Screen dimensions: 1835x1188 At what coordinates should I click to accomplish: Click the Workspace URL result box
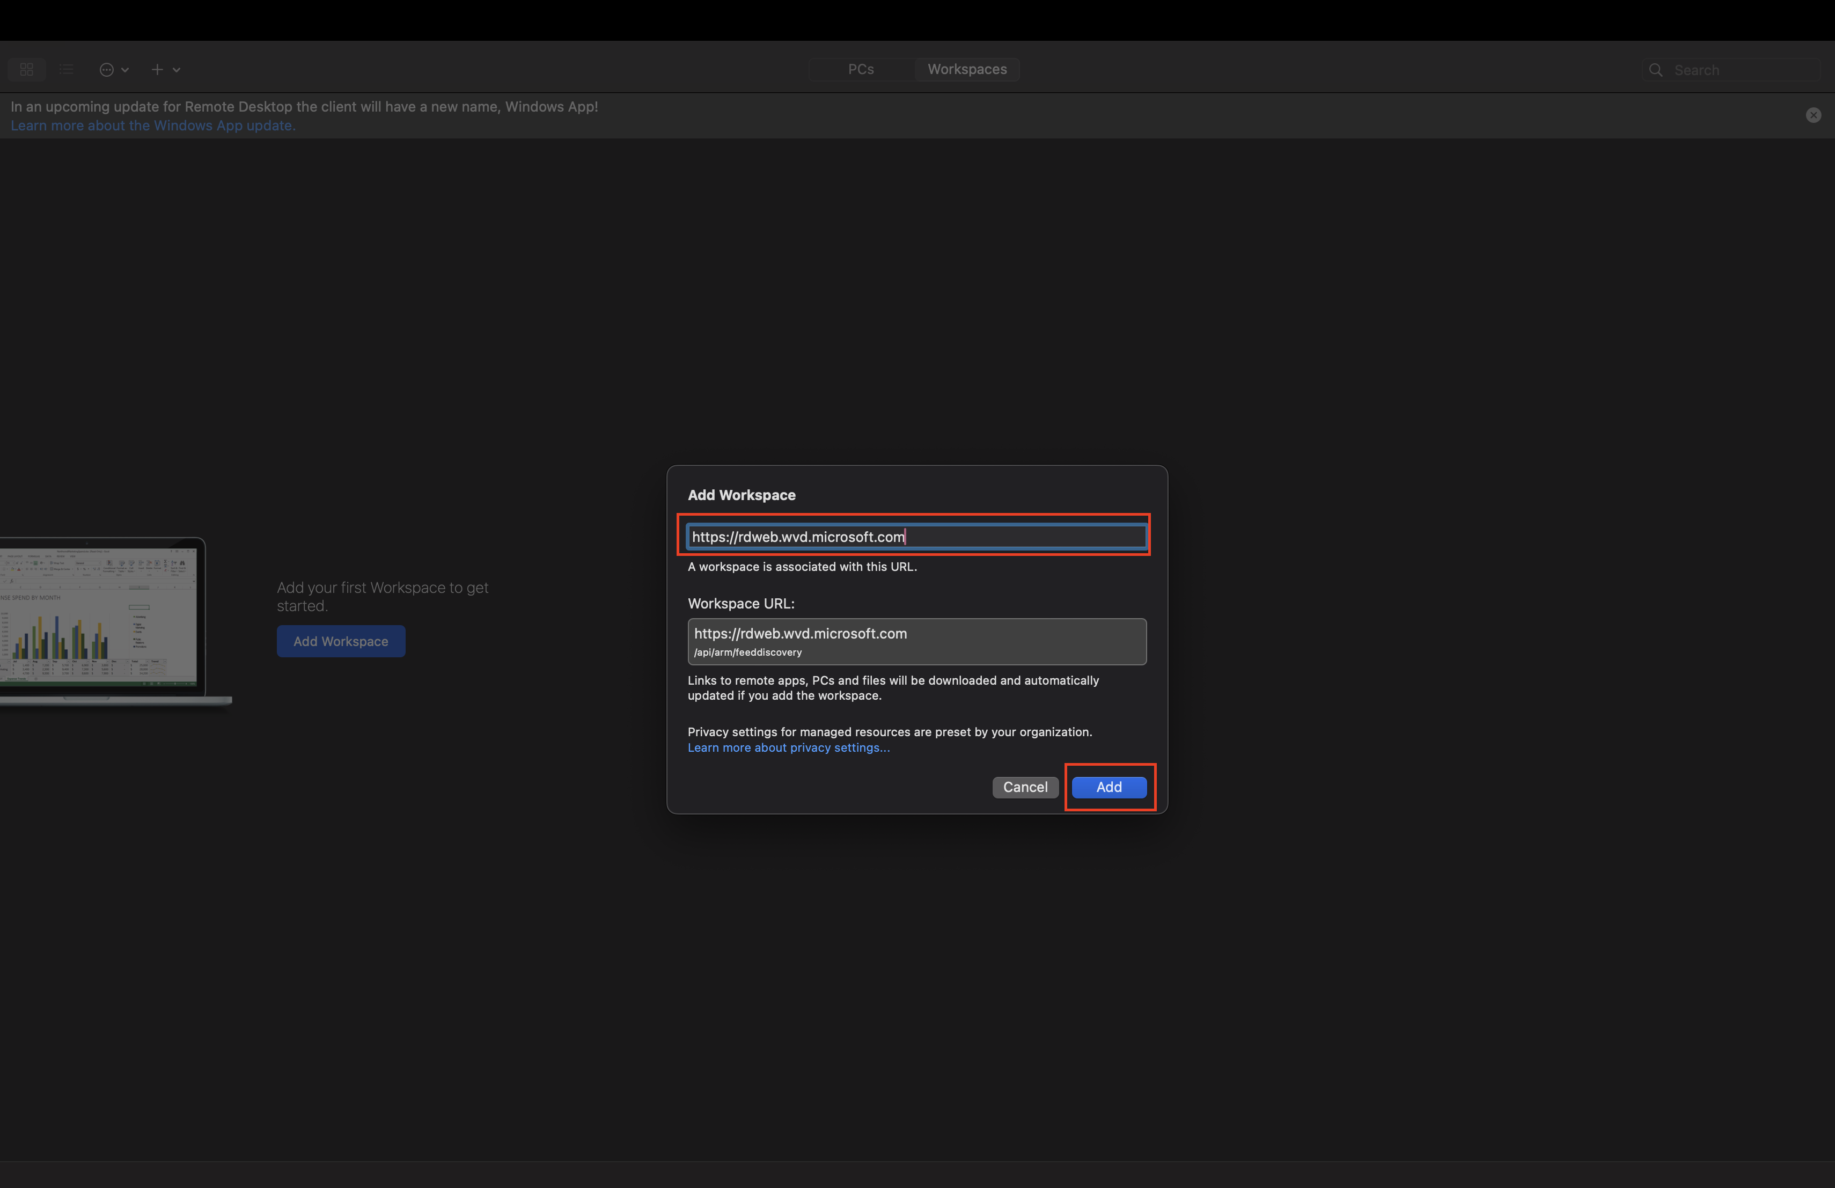917,641
